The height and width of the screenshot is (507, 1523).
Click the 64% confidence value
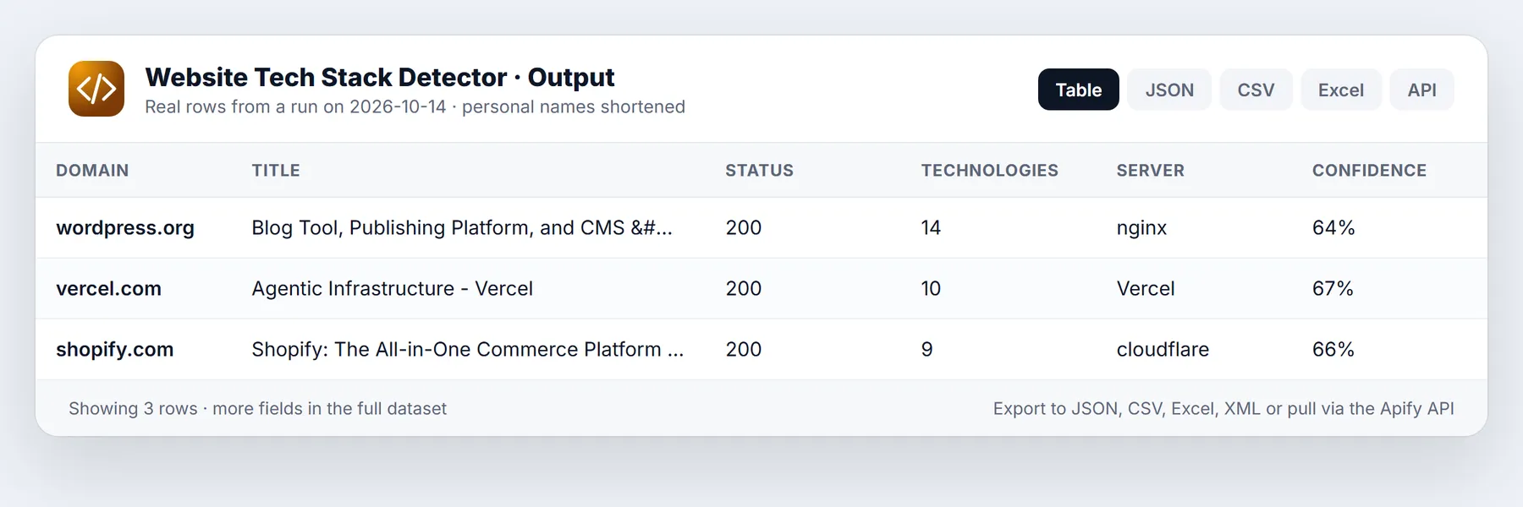click(1333, 227)
